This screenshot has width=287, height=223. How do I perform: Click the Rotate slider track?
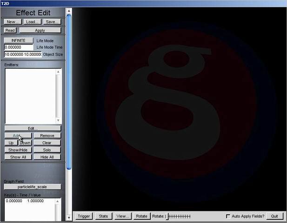point(179,216)
